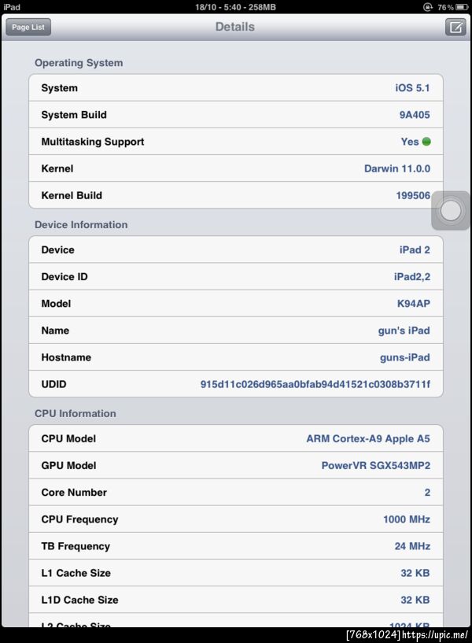Tap the compose note icon in the top bar
This screenshot has height=643, width=472.
click(x=455, y=27)
